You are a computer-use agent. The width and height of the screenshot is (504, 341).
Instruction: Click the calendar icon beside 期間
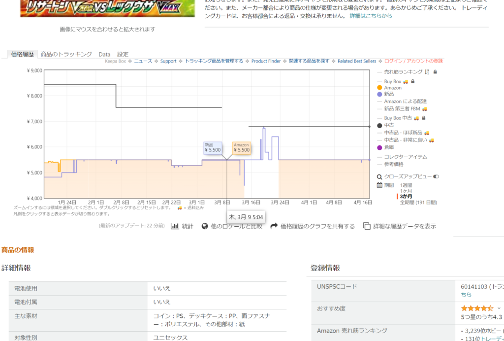coord(379,185)
